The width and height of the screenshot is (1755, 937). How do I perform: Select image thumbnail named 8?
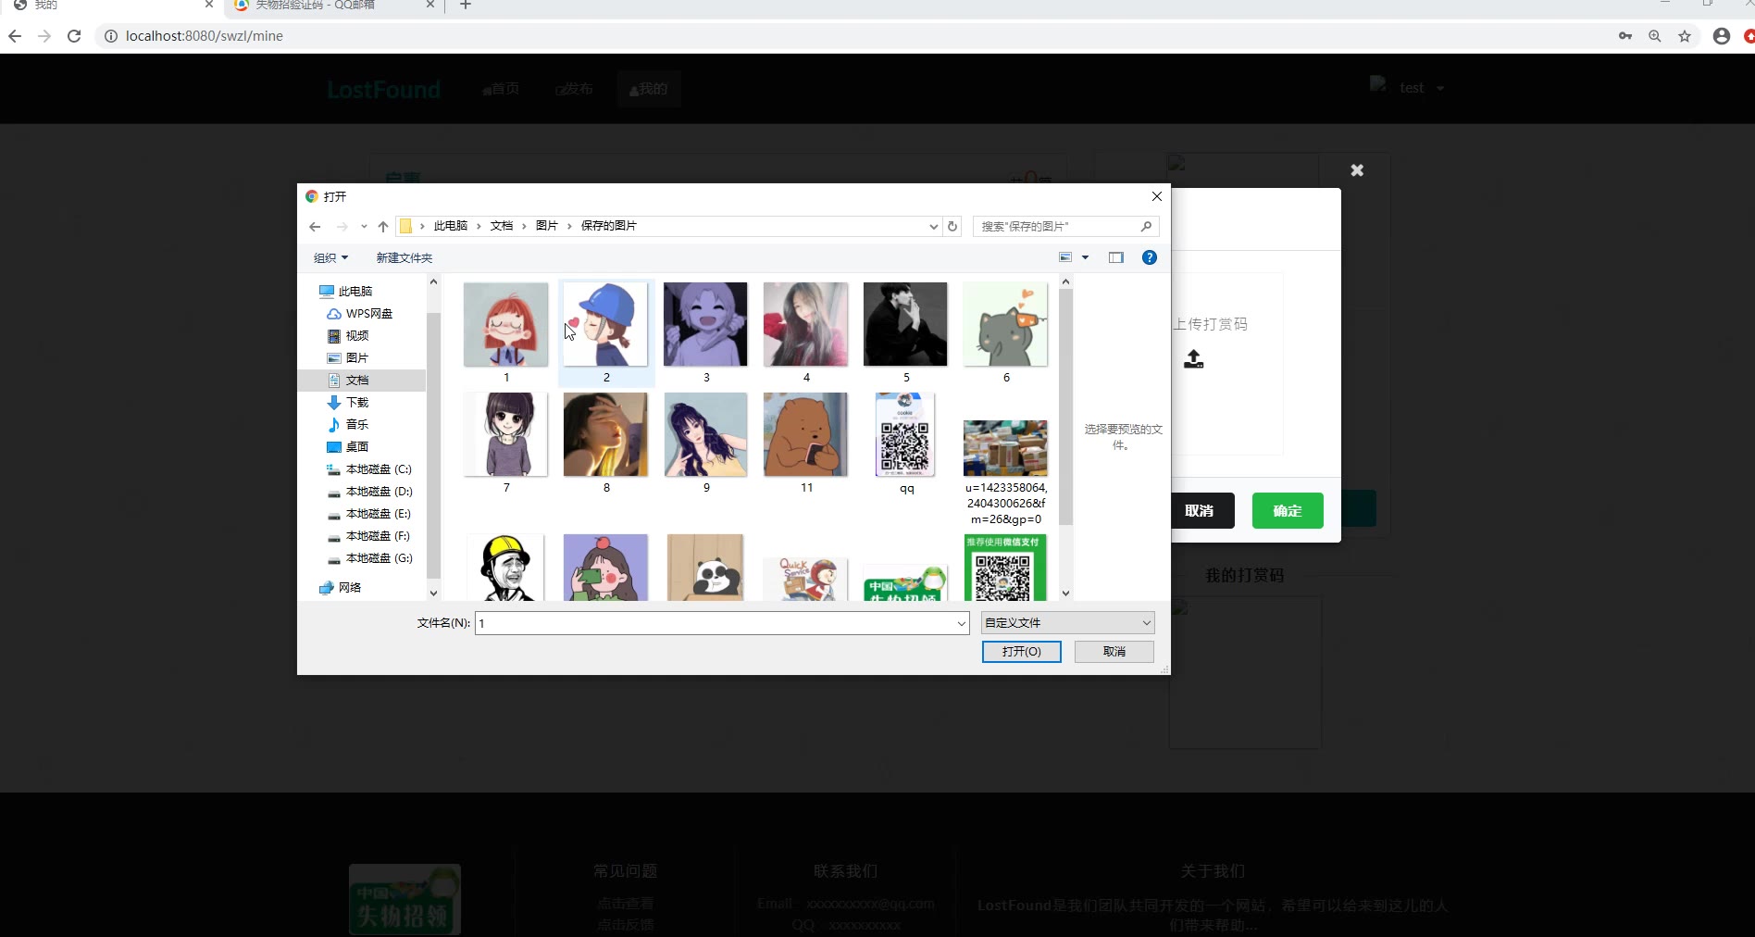[606, 435]
